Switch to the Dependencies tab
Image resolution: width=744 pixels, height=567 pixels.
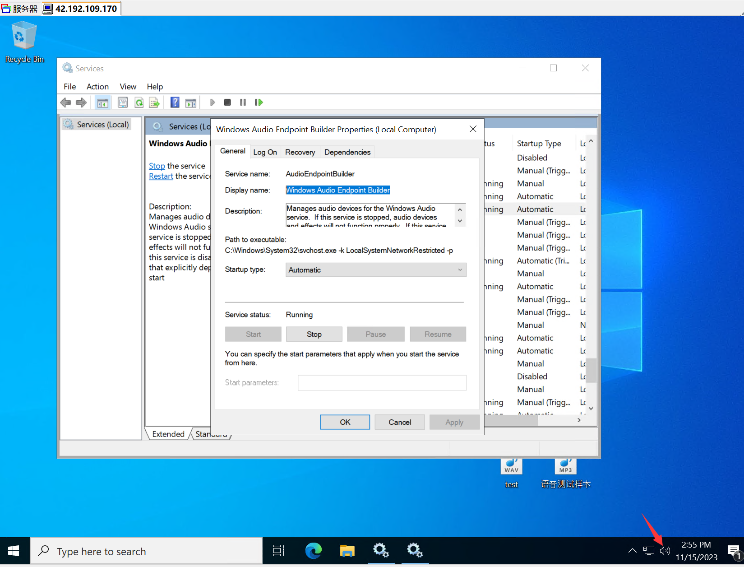(347, 152)
